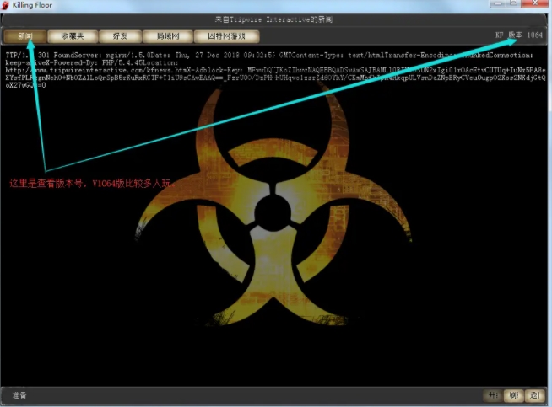Click the 刷新 refresh button at bottom

(x=514, y=396)
